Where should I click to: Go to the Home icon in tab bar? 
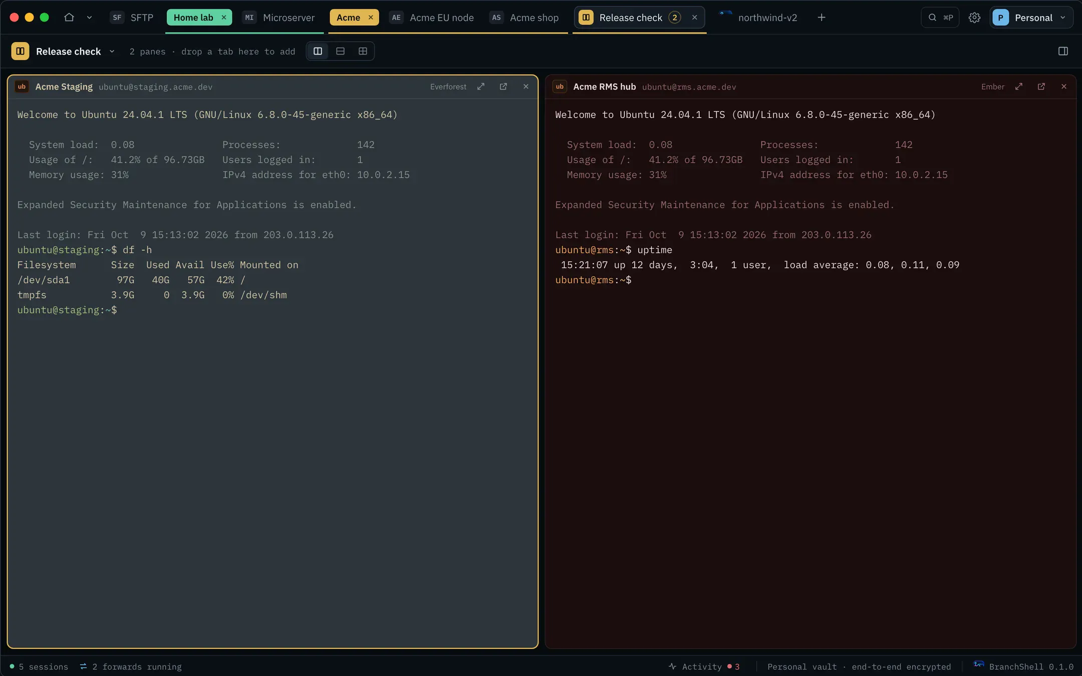(69, 18)
